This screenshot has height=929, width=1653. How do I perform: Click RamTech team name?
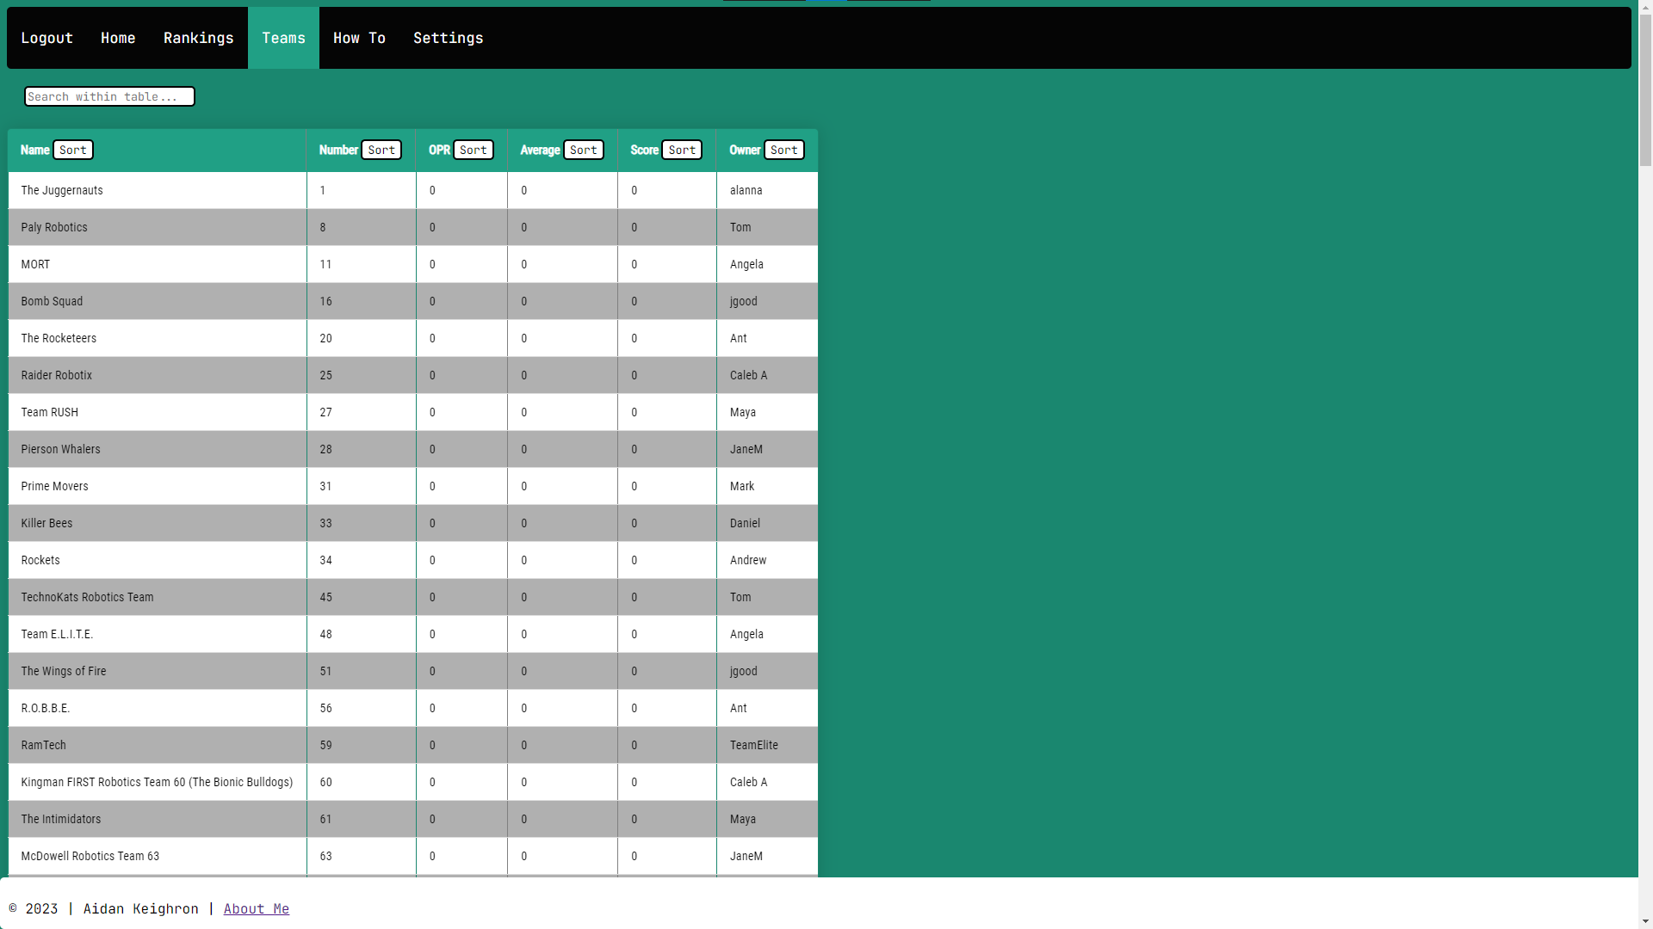pyautogui.click(x=43, y=745)
